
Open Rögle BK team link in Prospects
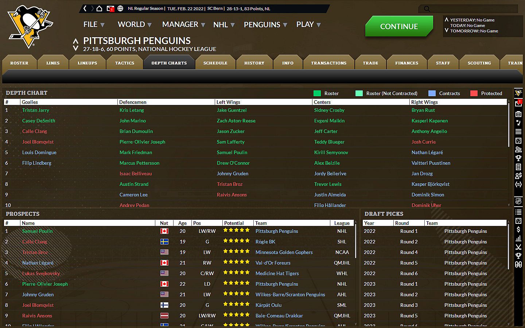tap(265, 242)
